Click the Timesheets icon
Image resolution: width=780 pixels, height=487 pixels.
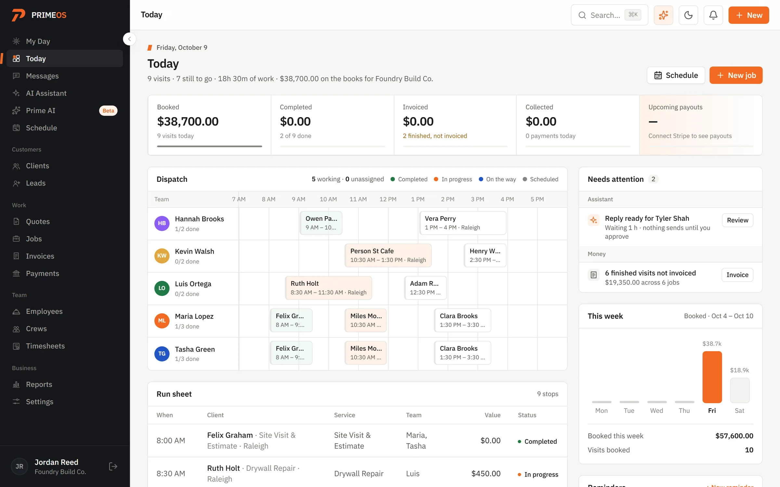click(16, 346)
